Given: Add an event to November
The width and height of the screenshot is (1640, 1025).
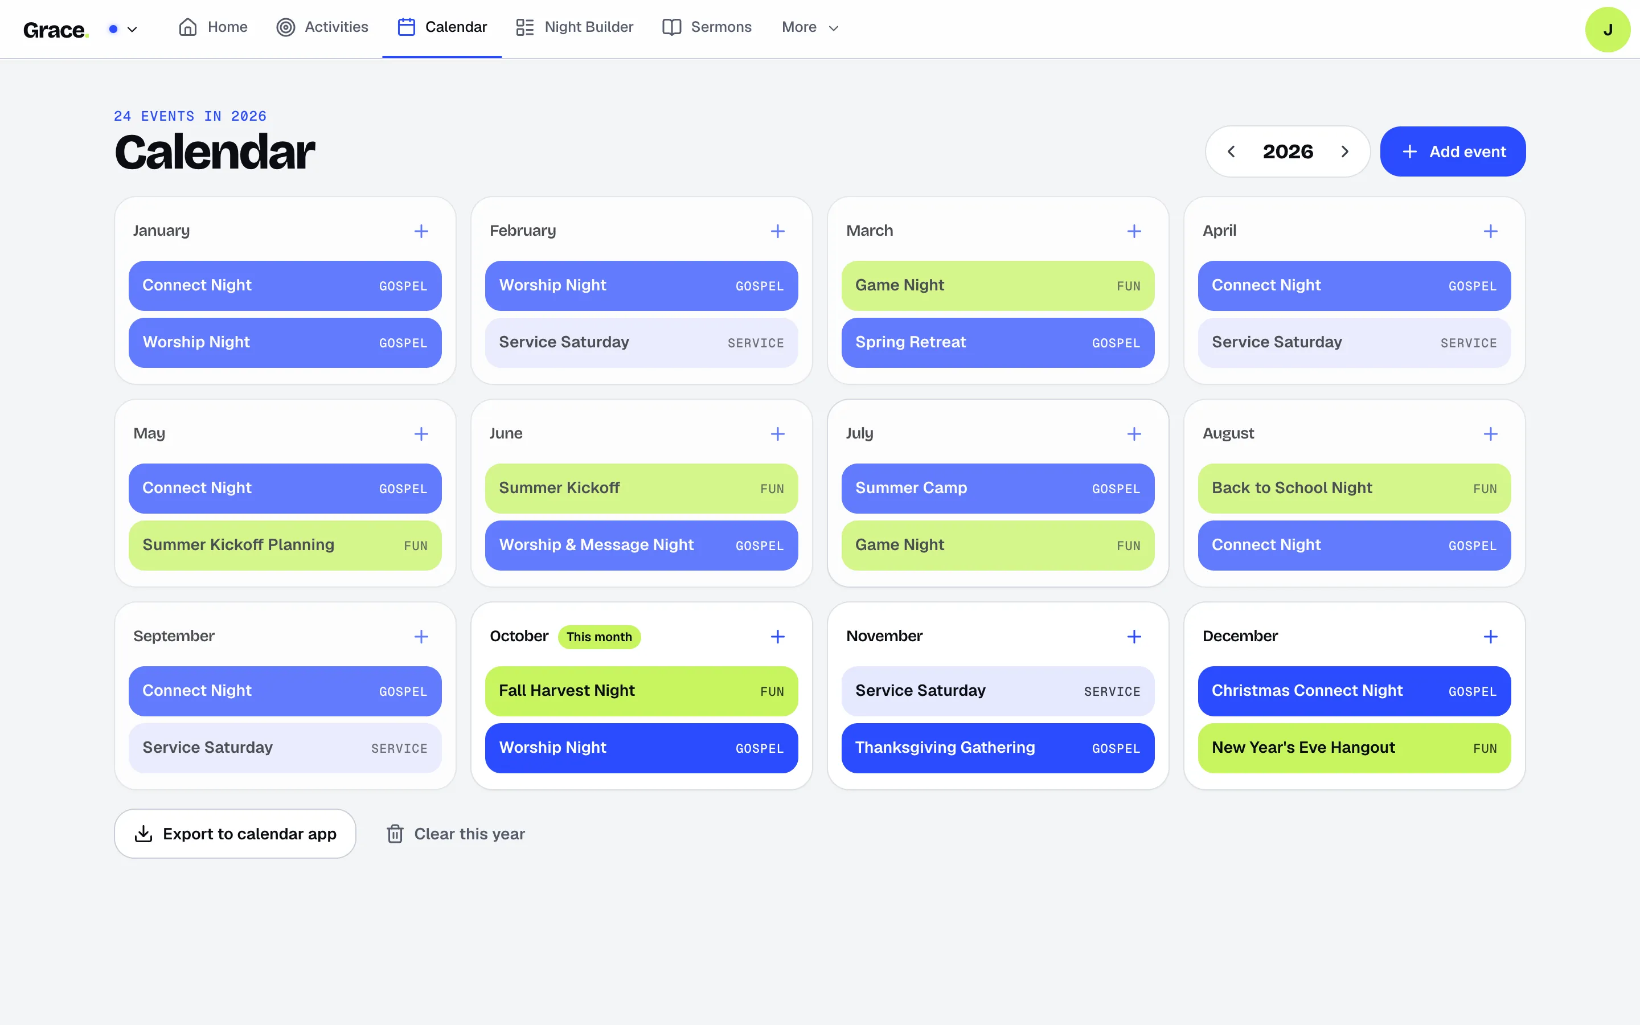Looking at the screenshot, I should [x=1134, y=637].
